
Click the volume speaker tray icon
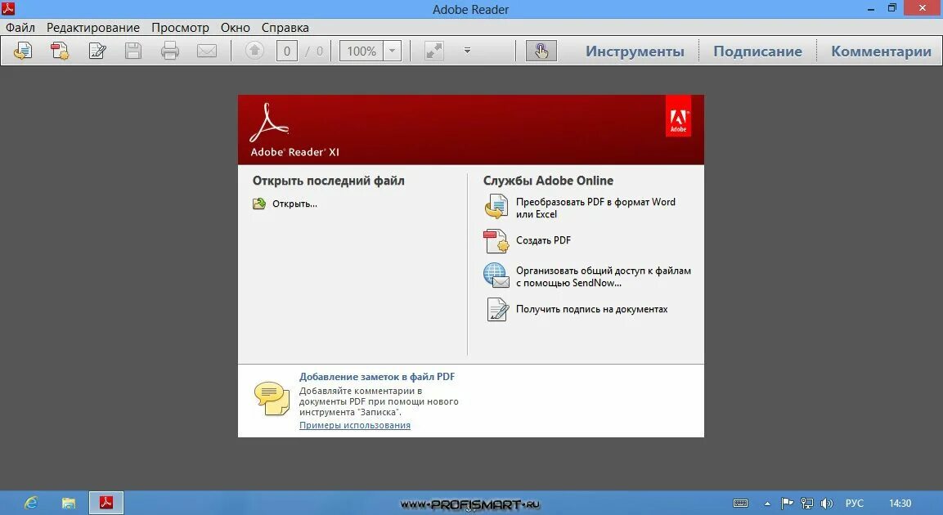click(827, 503)
